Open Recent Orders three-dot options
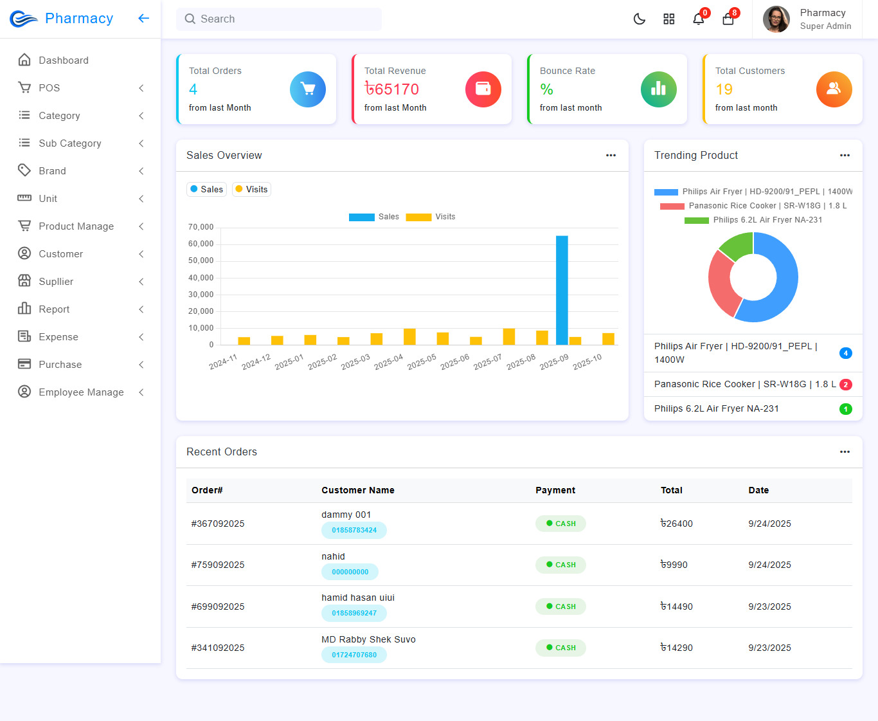This screenshot has height=721, width=878. [845, 452]
